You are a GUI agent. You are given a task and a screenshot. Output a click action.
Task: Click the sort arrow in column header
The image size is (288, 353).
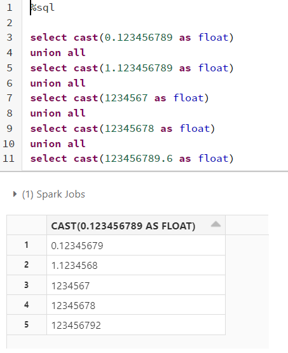[216, 224]
